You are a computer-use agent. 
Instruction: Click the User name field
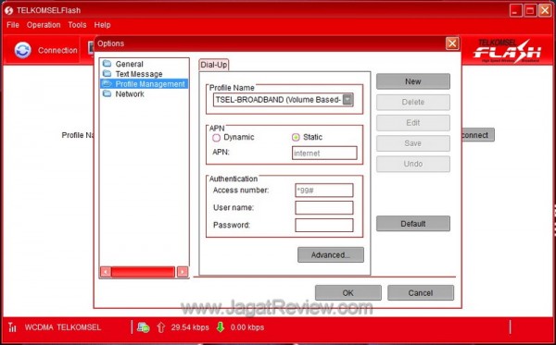coord(324,208)
